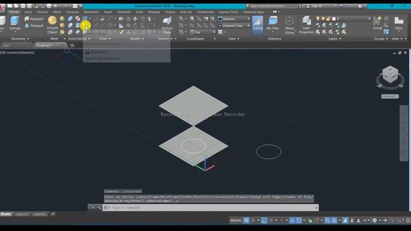
Task: Expand the Modeling panel
Action: 20,38
